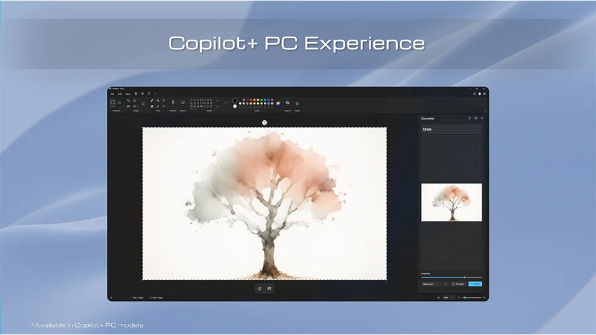Image resolution: width=596 pixels, height=335 pixels.
Task: Open the Edit menu
Action: tap(120, 94)
